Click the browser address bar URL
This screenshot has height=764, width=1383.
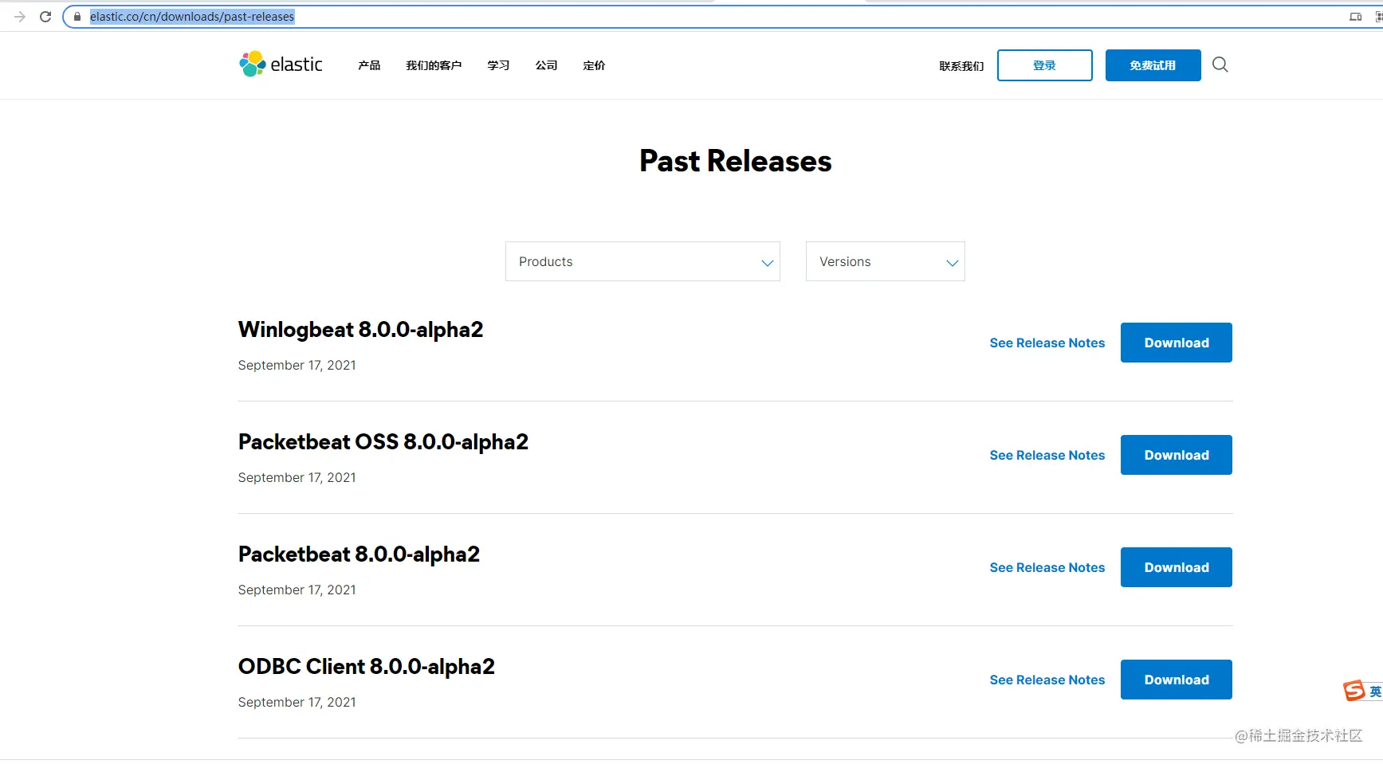[192, 17]
